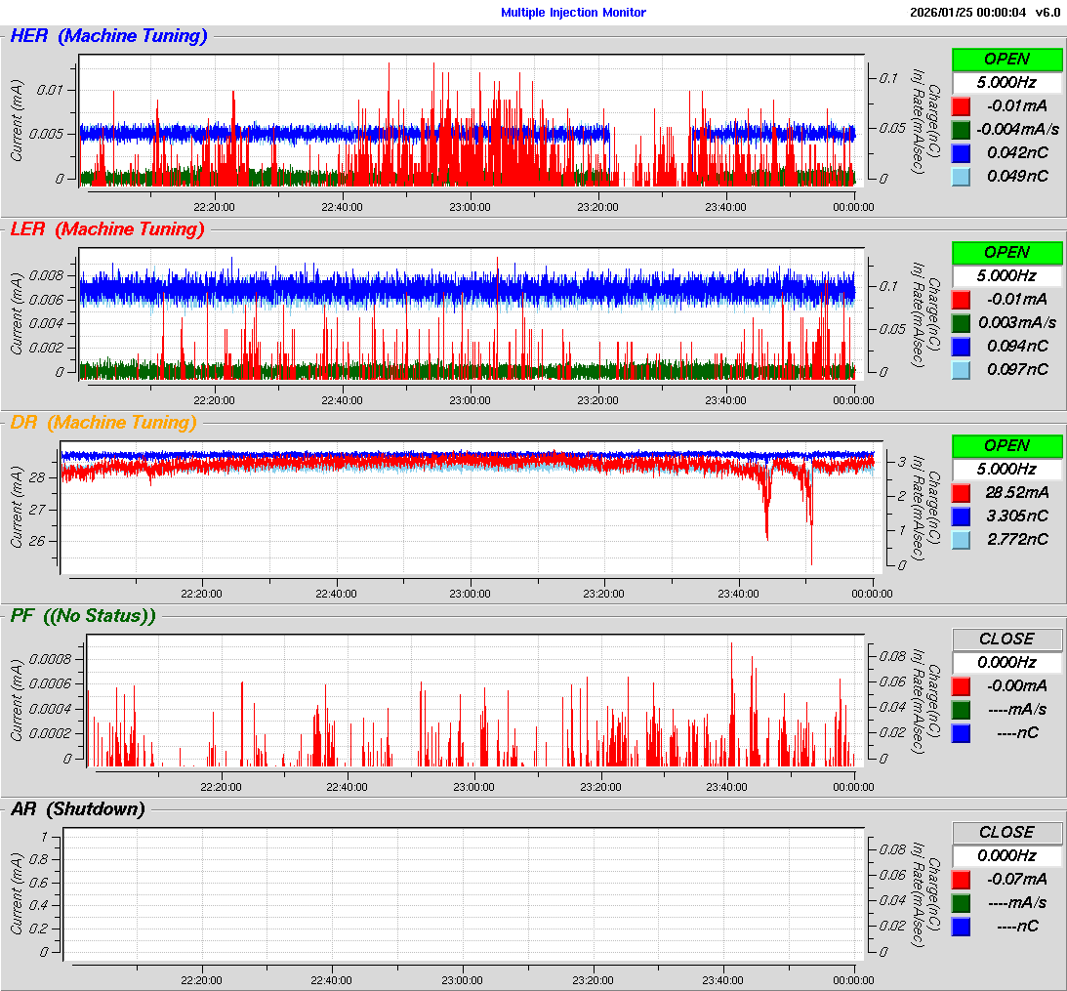The width and height of the screenshot is (1067, 991).
Task: Click the CLOSE status in AR panel
Action: 1006,832
